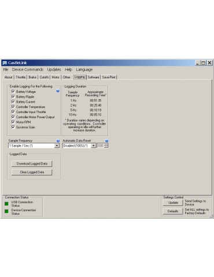Viewport: 214px width, 277px height.
Task: Switch to the Software tab
Action: [x=93, y=77]
